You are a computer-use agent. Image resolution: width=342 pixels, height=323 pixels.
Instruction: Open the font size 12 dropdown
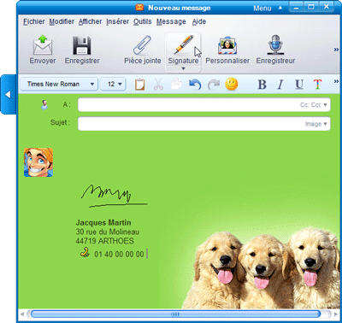(x=114, y=84)
